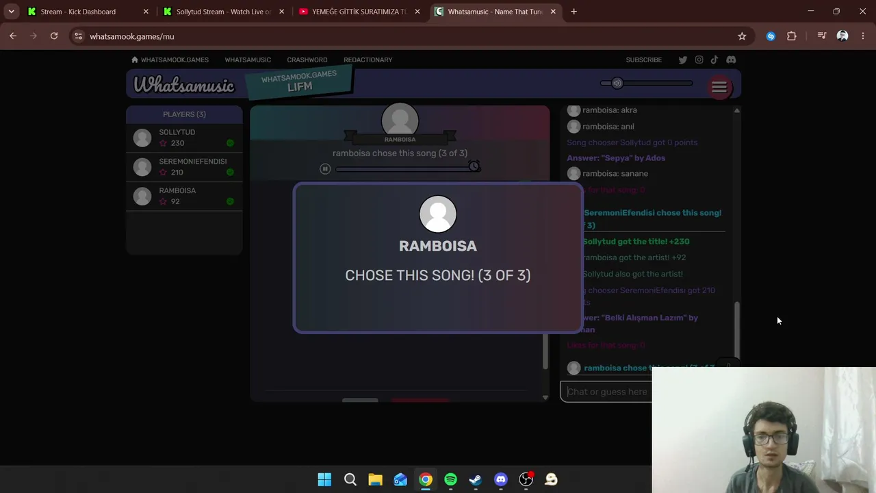Viewport: 876px width, 493px height.
Task: Open Windows Search from the taskbar
Action: [350, 479]
